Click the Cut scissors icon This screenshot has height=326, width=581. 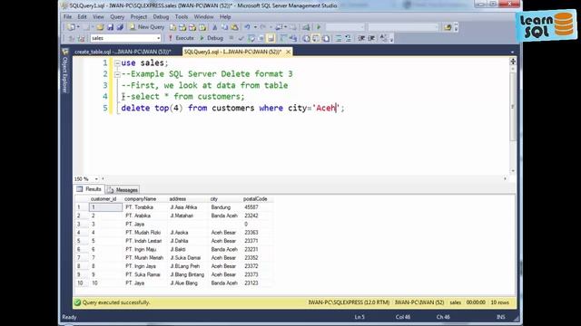point(214,27)
